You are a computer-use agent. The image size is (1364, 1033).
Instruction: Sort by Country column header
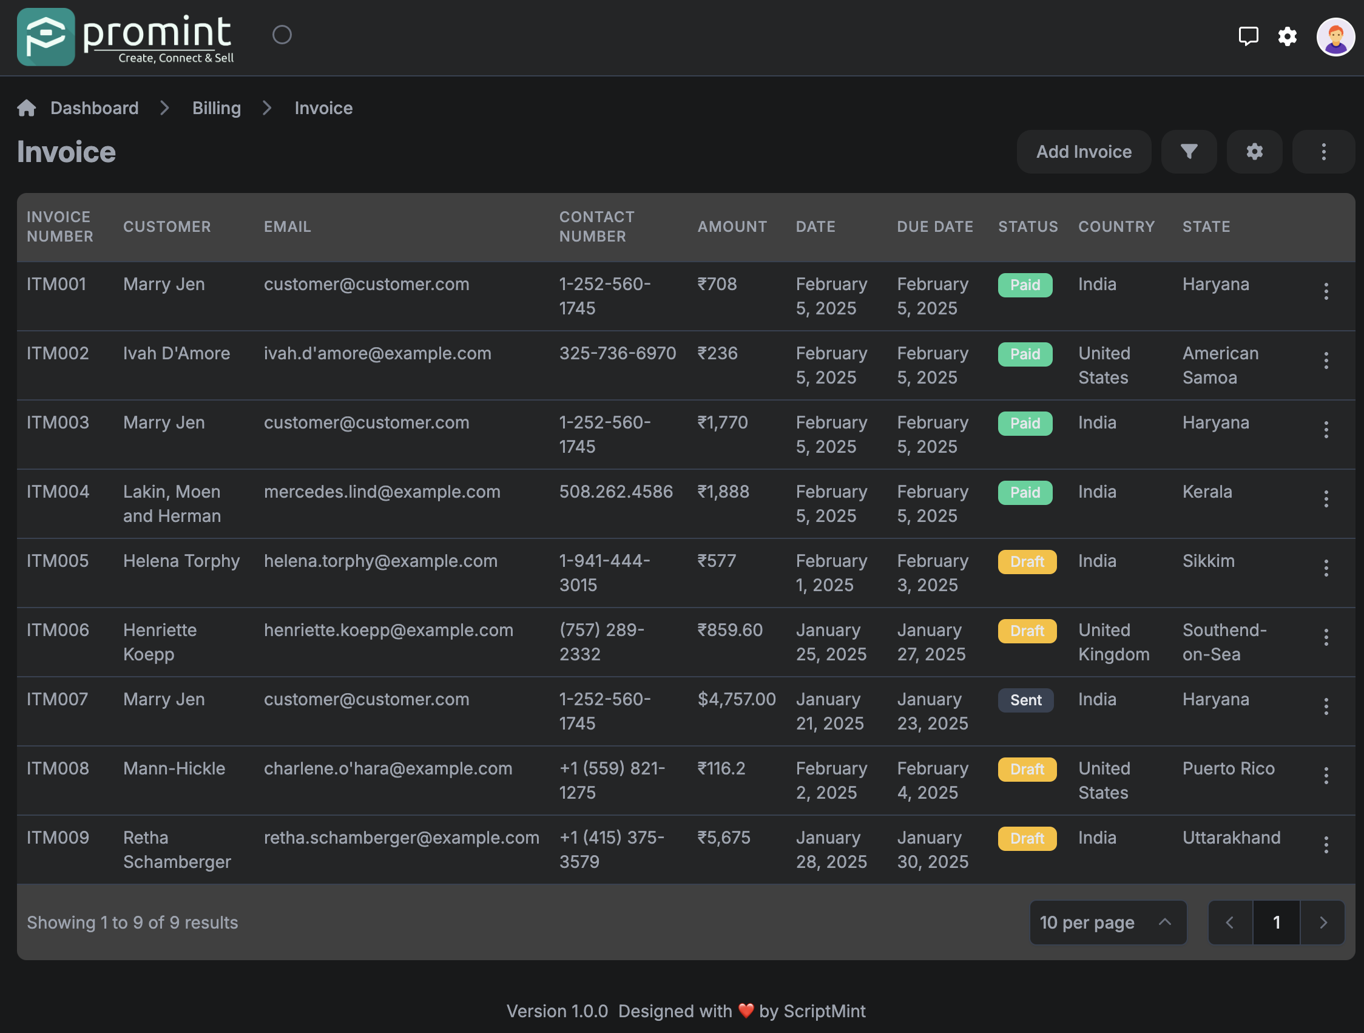pos(1116,226)
